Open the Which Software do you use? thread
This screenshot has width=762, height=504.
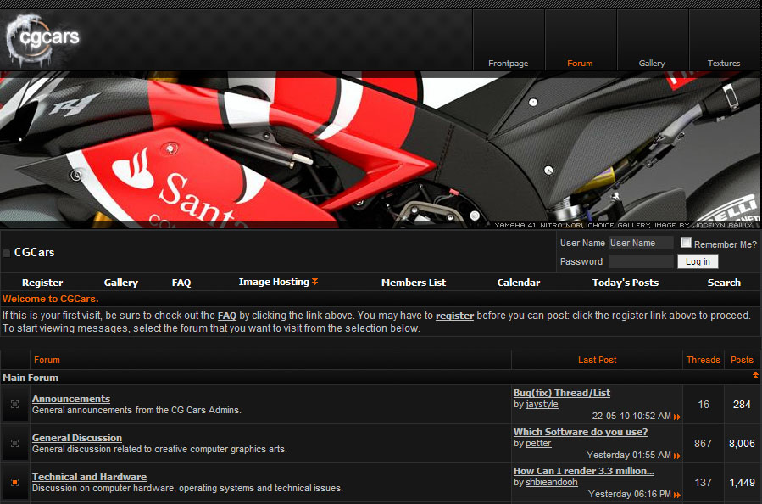581,432
